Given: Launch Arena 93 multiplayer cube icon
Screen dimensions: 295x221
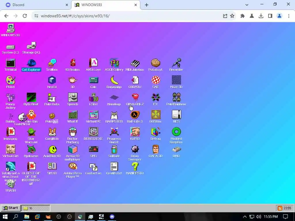Looking at the screenshot, I should point(73,149).
